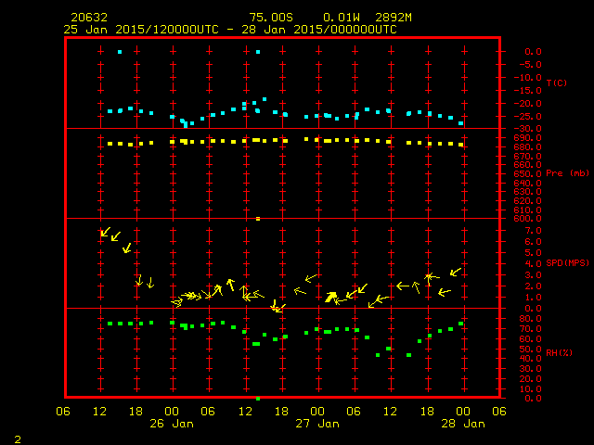Click the 00 hour label above 27 Jan
The width and height of the screenshot is (594, 445).
[317, 412]
